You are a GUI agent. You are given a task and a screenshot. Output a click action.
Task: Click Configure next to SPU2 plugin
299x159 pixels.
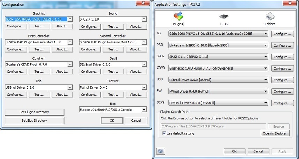282,57
